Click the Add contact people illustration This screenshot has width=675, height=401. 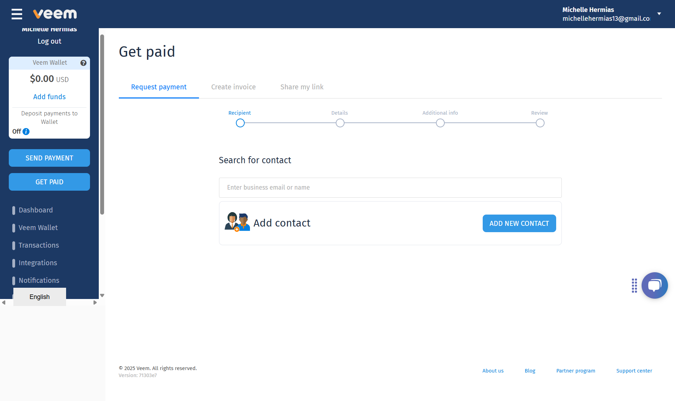[237, 222]
